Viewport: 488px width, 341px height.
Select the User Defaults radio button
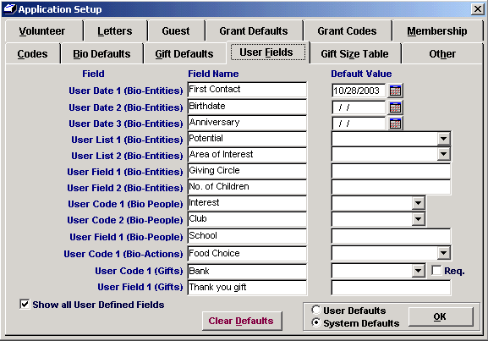point(316,310)
